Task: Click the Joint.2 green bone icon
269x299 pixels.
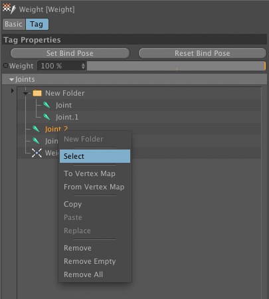Action: pos(36,129)
